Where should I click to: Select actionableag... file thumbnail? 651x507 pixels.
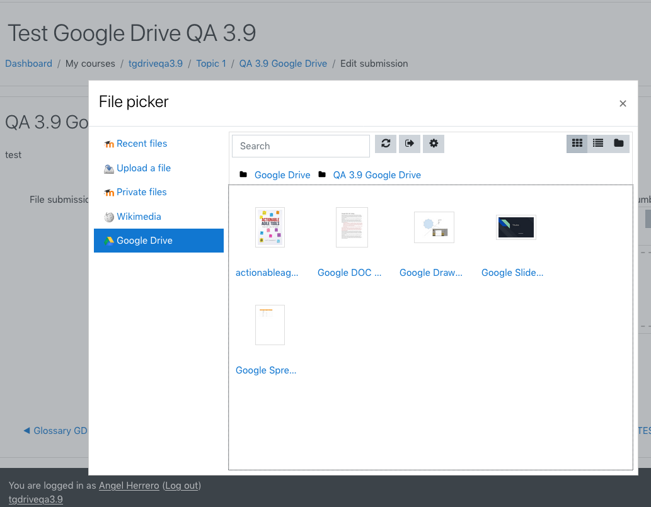[270, 227]
